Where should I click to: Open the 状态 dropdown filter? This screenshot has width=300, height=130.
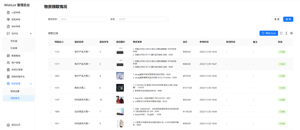(142, 19)
